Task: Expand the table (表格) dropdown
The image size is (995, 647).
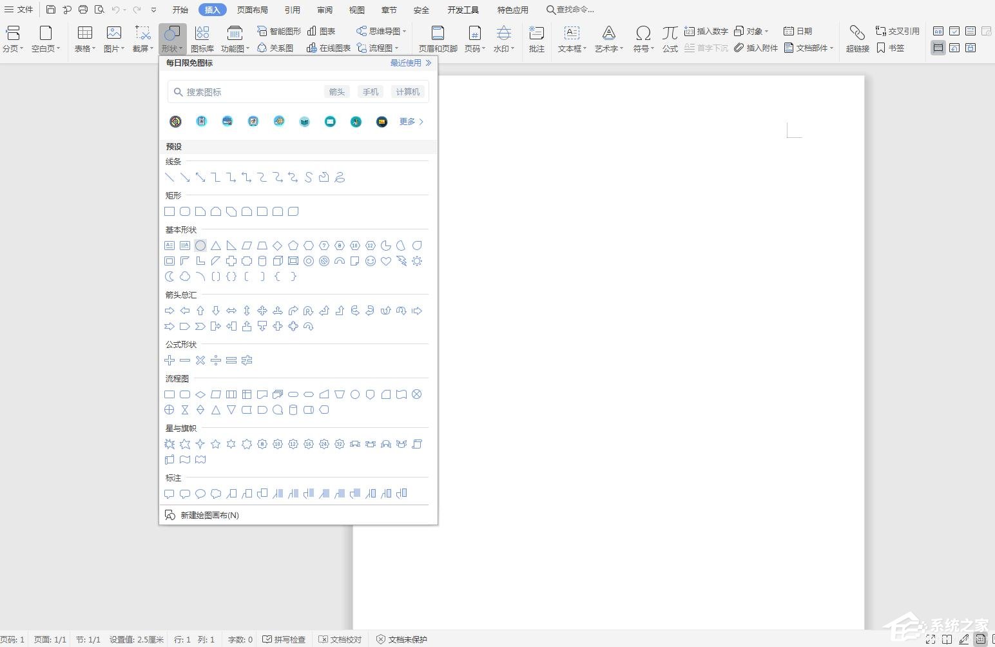Action: 85,48
